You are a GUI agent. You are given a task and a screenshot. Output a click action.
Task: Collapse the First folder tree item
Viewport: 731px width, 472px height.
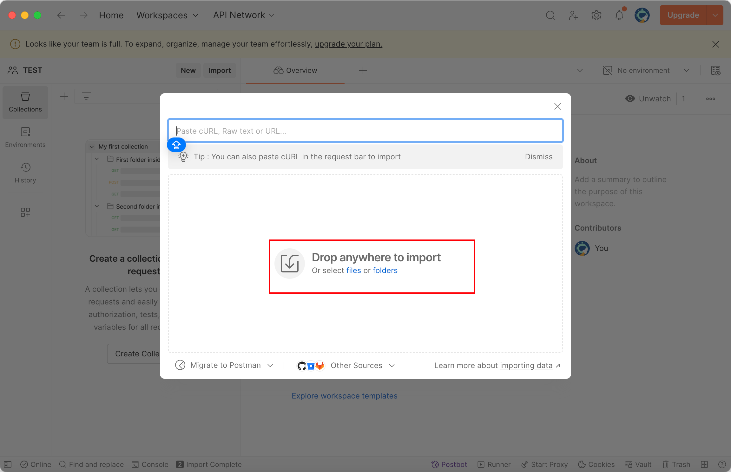pos(97,159)
